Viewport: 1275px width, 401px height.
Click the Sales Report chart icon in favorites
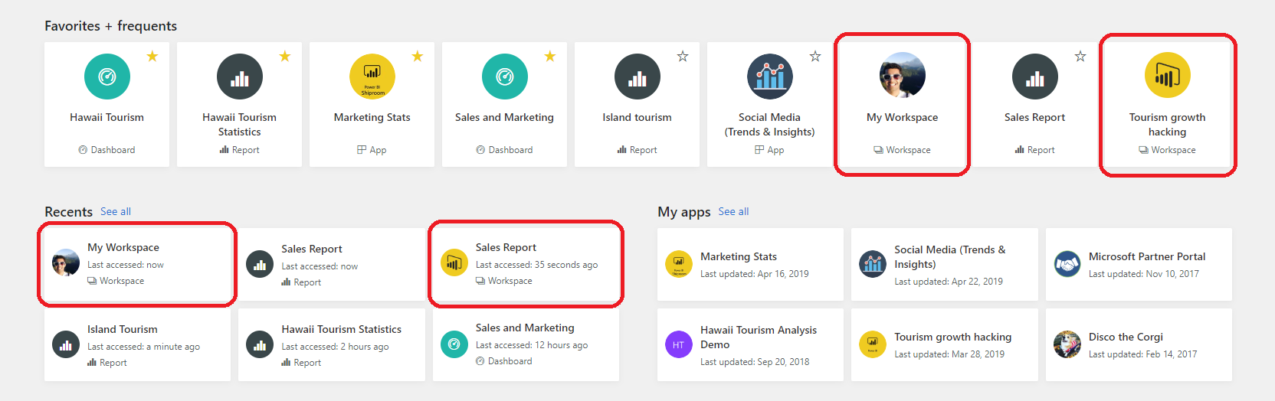1035,77
